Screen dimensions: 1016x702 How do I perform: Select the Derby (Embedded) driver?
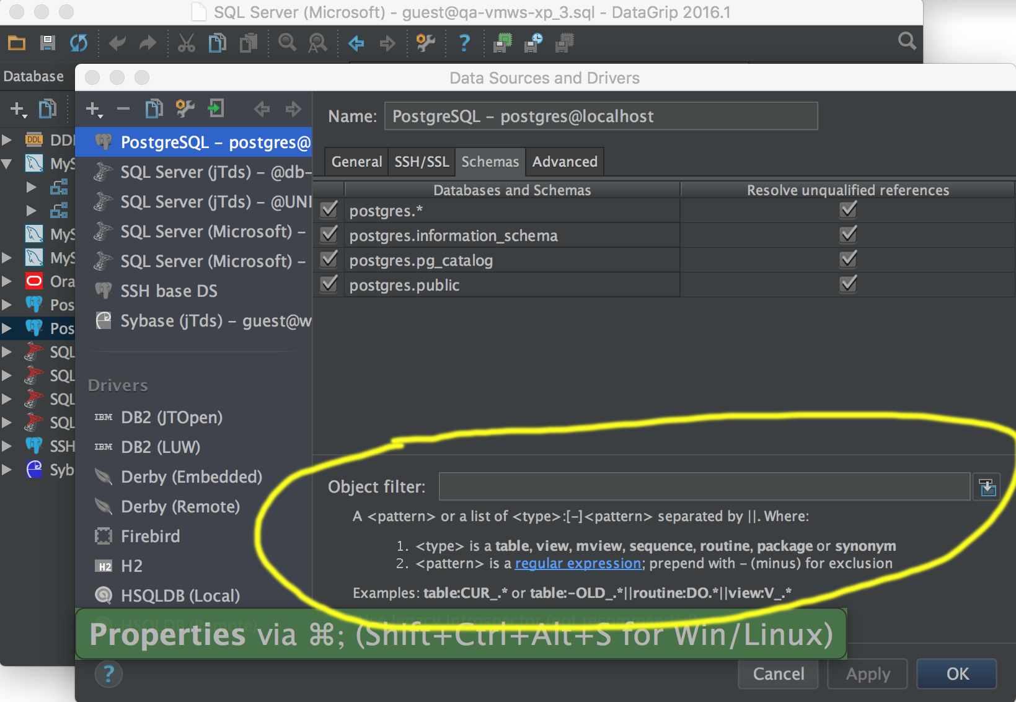pyautogui.click(x=194, y=477)
